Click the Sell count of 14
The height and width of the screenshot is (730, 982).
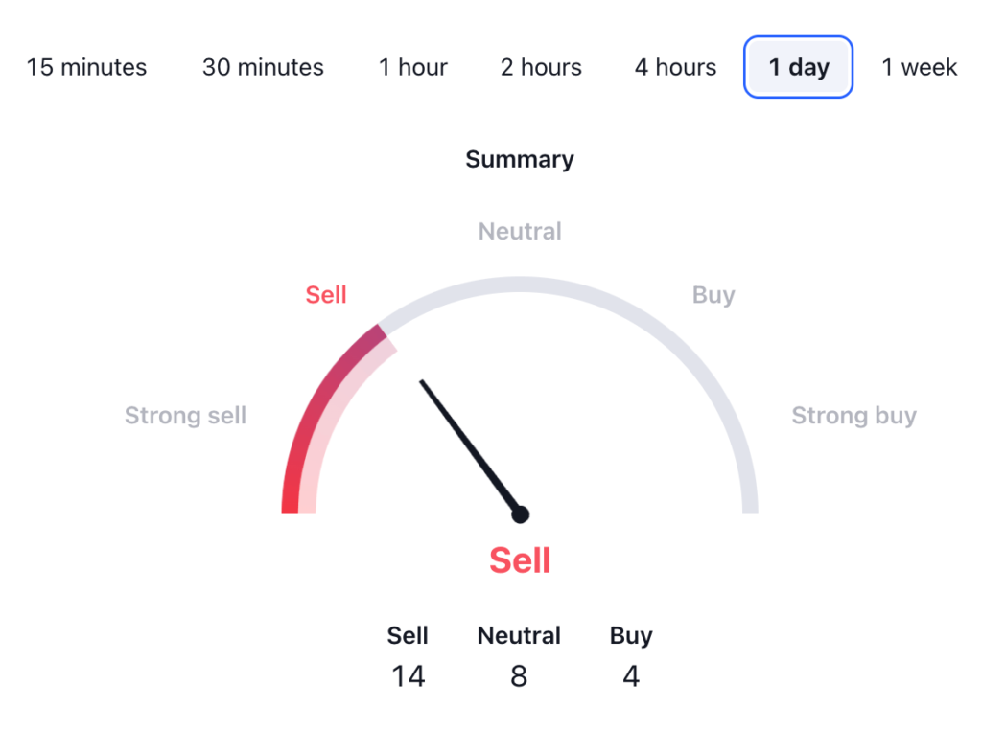[408, 676]
